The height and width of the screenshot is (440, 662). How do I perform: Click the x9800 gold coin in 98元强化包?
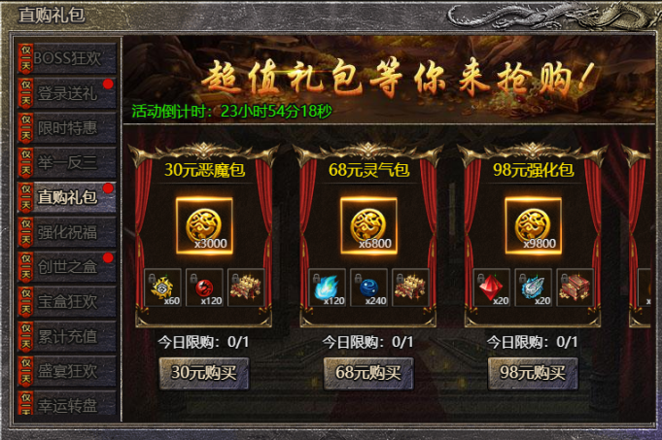tap(534, 226)
